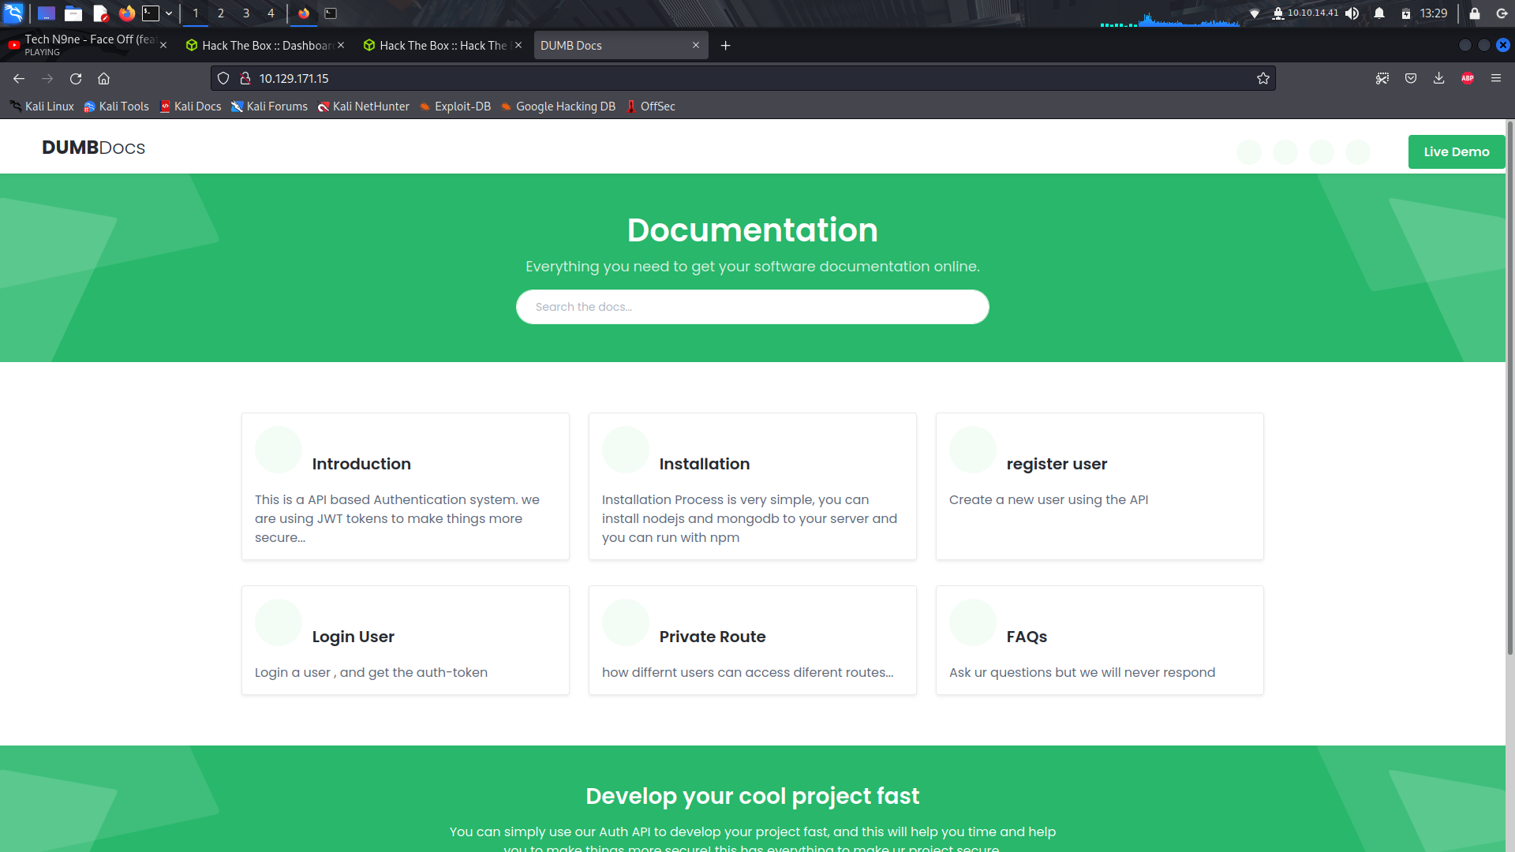Image resolution: width=1515 pixels, height=852 pixels.
Task: Open the Firefox downloads panel
Action: point(1439,78)
